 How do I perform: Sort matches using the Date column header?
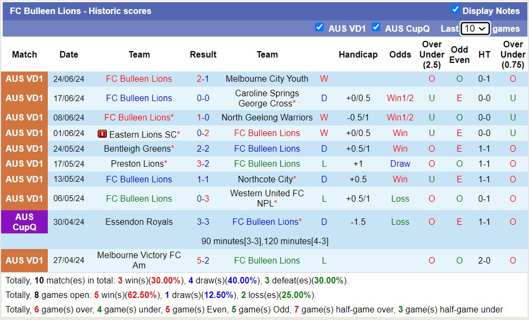(68, 54)
